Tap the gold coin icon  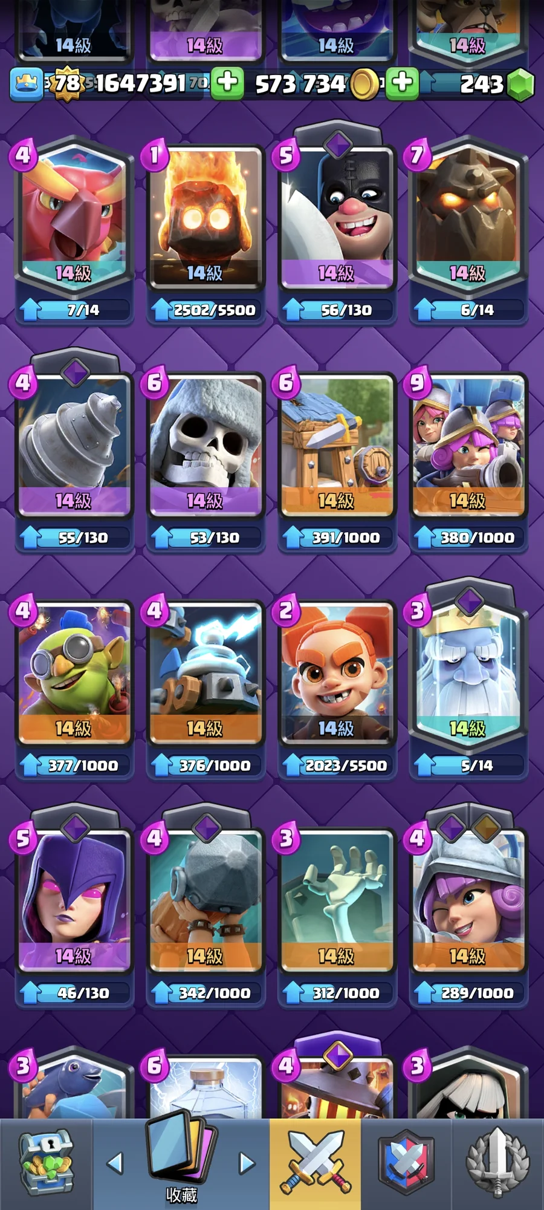point(364,84)
